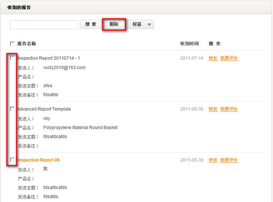Click 我要评价 for Inspection Report 86

229,160
